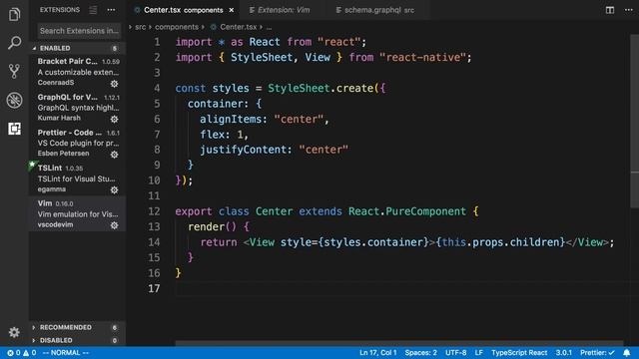Select the Bracket Pair Colorizer extension
The image size is (639, 359).
78,72
